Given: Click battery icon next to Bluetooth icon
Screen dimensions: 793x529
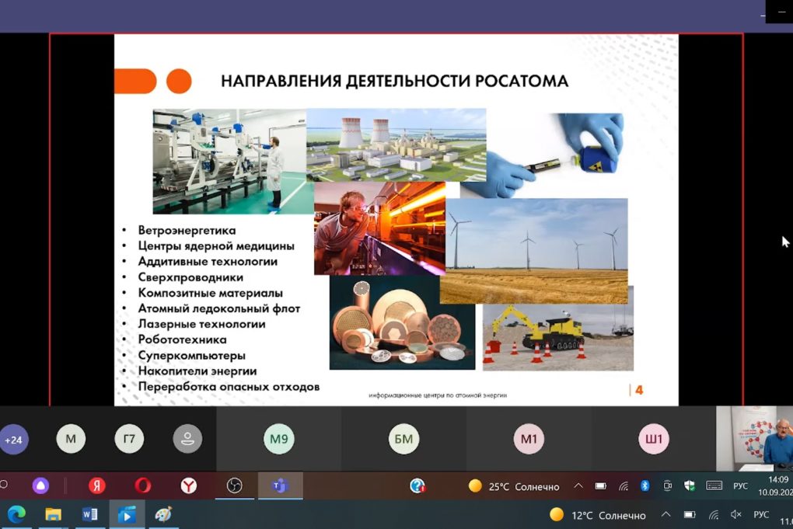Looking at the screenshot, I should pyautogui.click(x=600, y=486).
